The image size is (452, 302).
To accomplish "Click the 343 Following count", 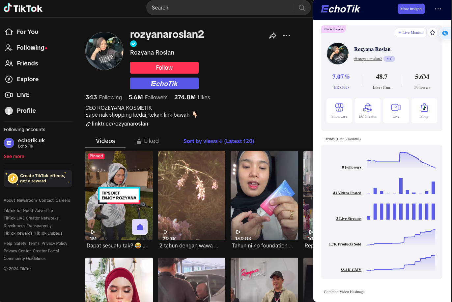I will click(103, 97).
